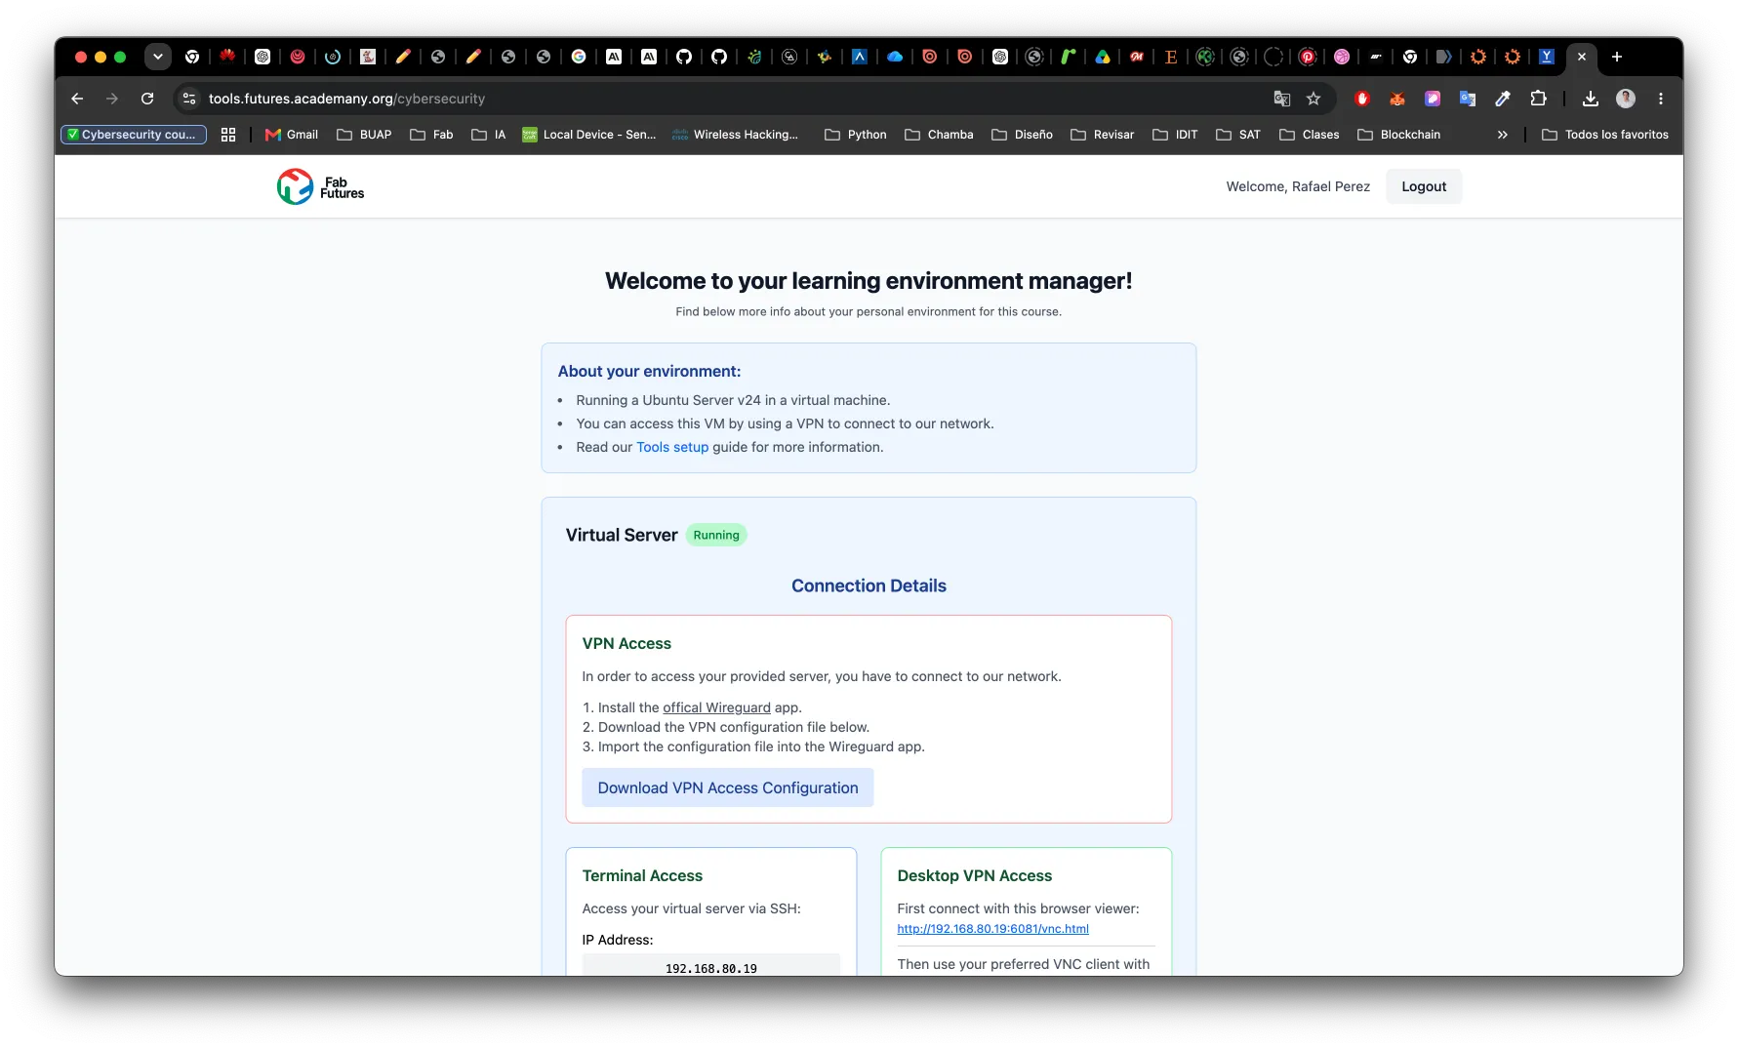This screenshot has width=1738, height=1048.
Task: Click the eyedropper extension icon
Action: [1503, 99]
